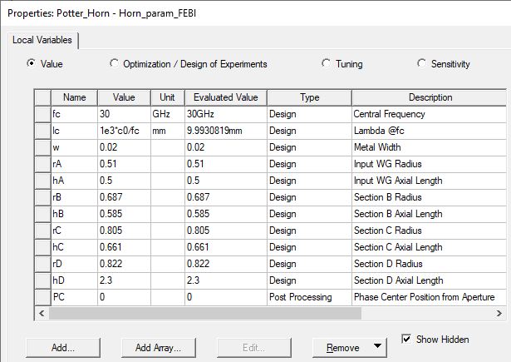Select the hB row header cell
Screen dimensions: 511x362
click(x=42, y=214)
